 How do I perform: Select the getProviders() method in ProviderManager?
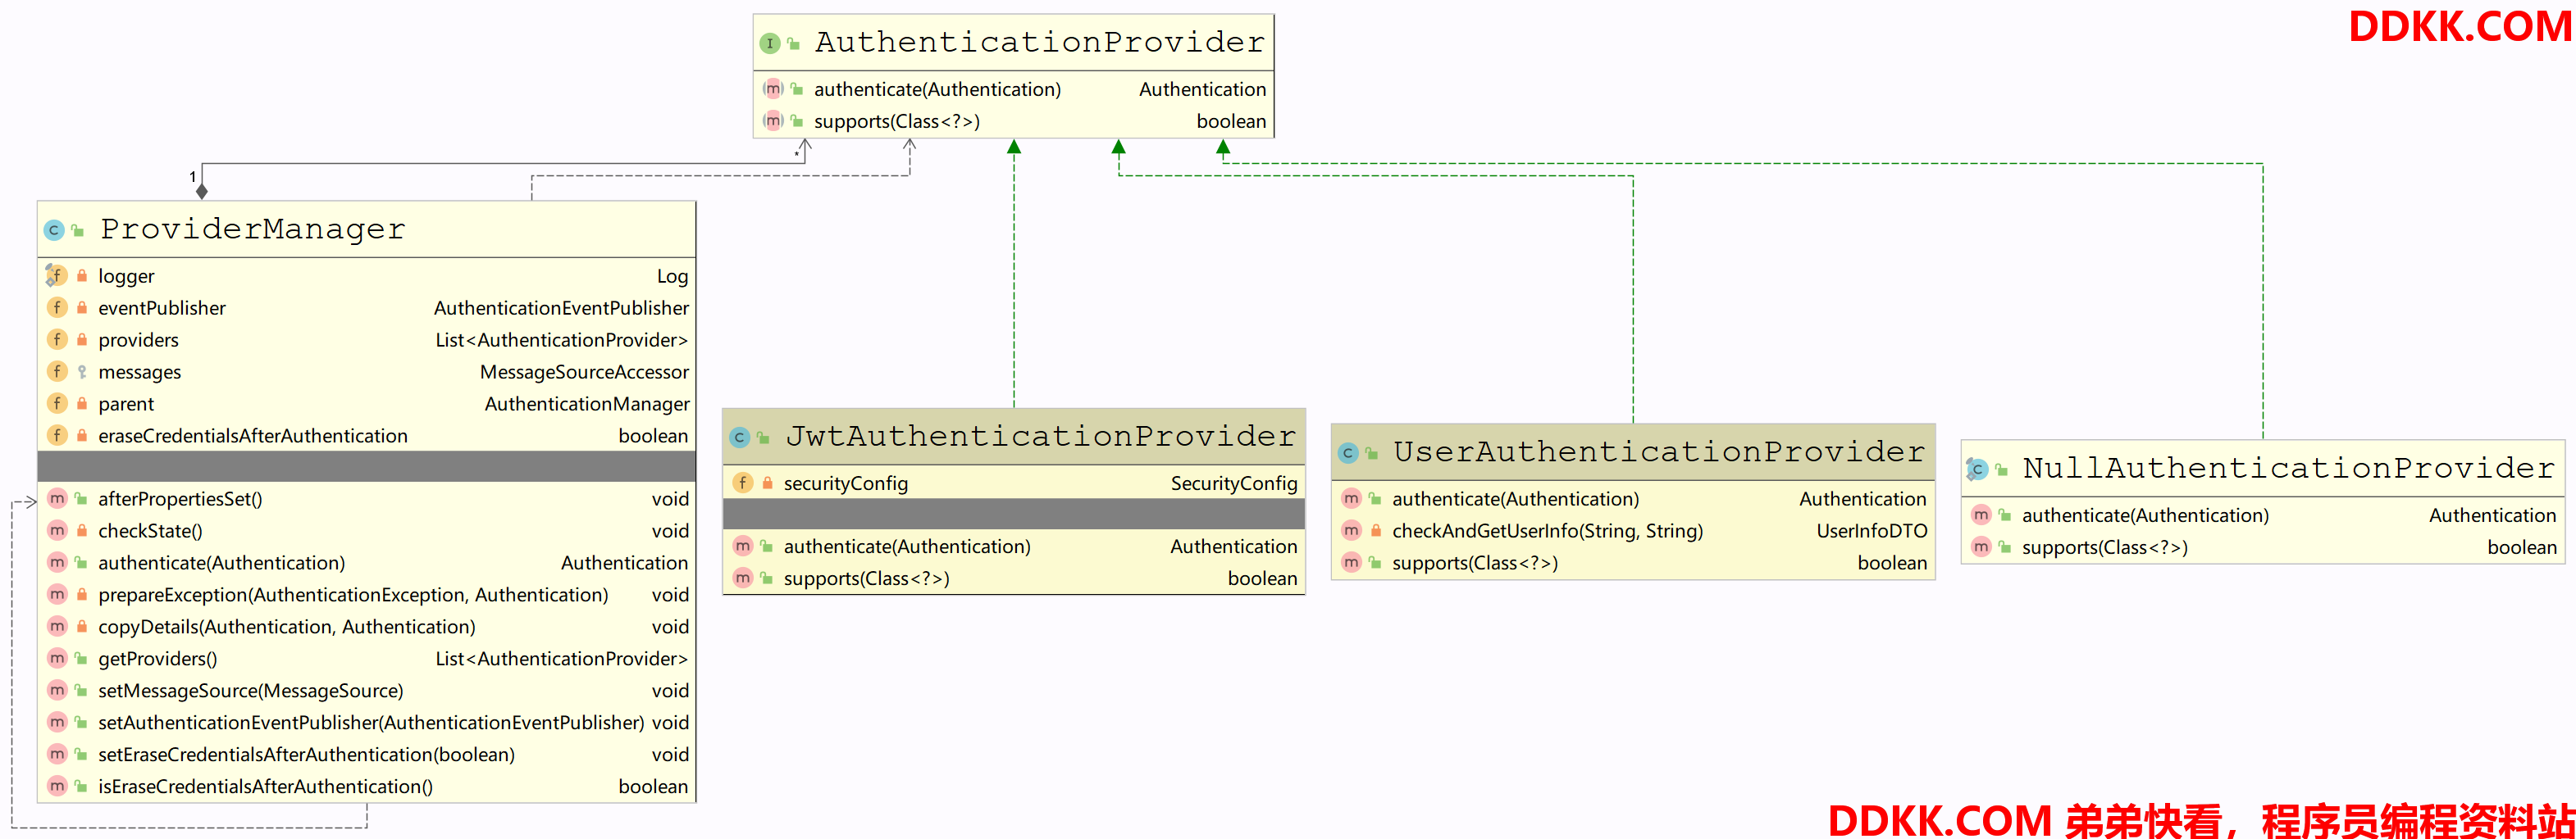click(x=157, y=658)
